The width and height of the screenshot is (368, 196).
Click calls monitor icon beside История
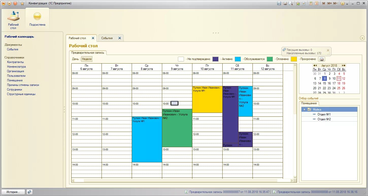coord(29,192)
